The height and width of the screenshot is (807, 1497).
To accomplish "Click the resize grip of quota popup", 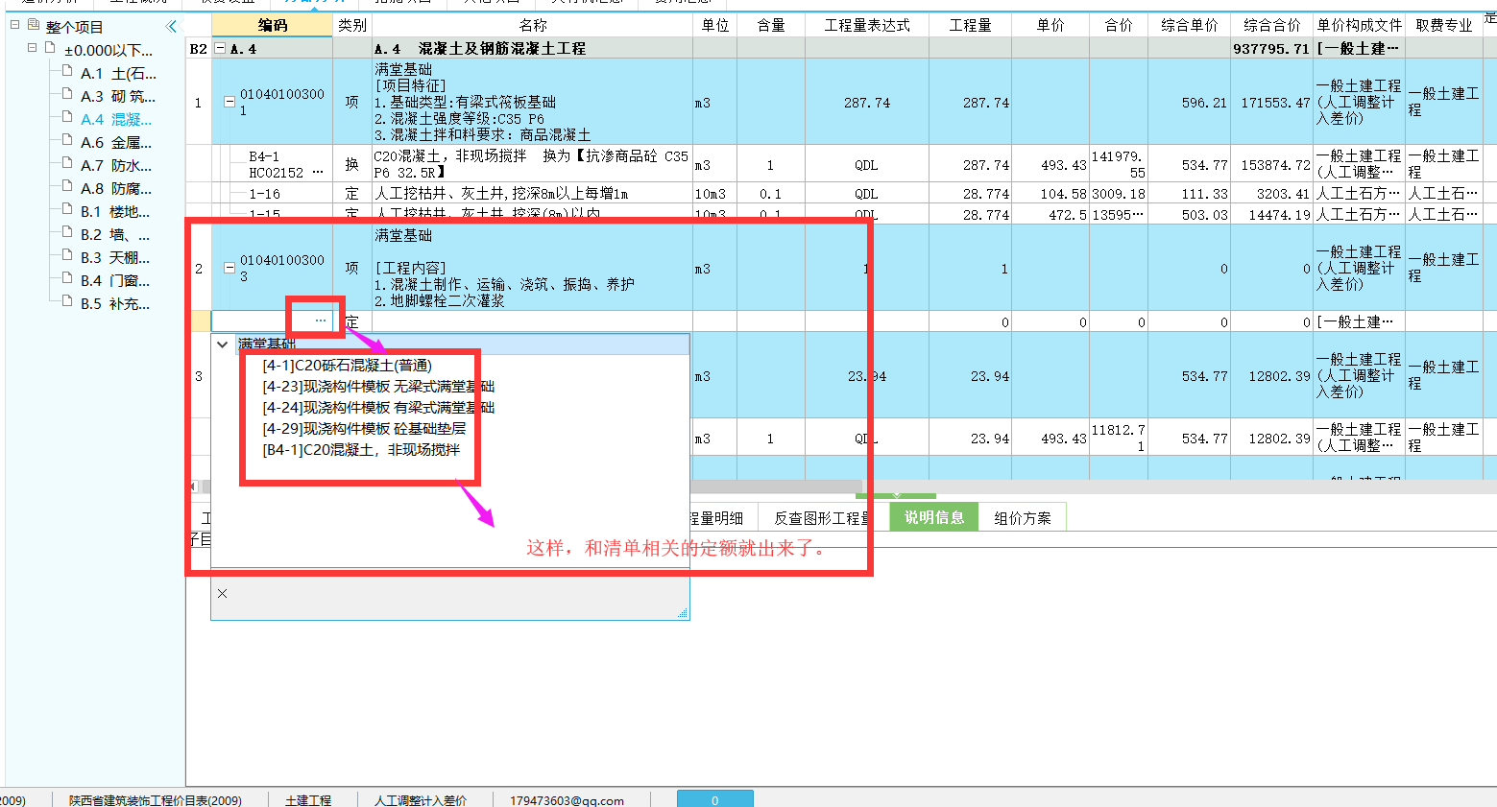I will click(683, 612).
